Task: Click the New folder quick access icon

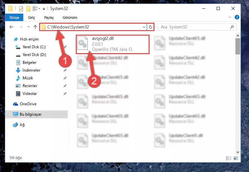Action: pos(28,8)
